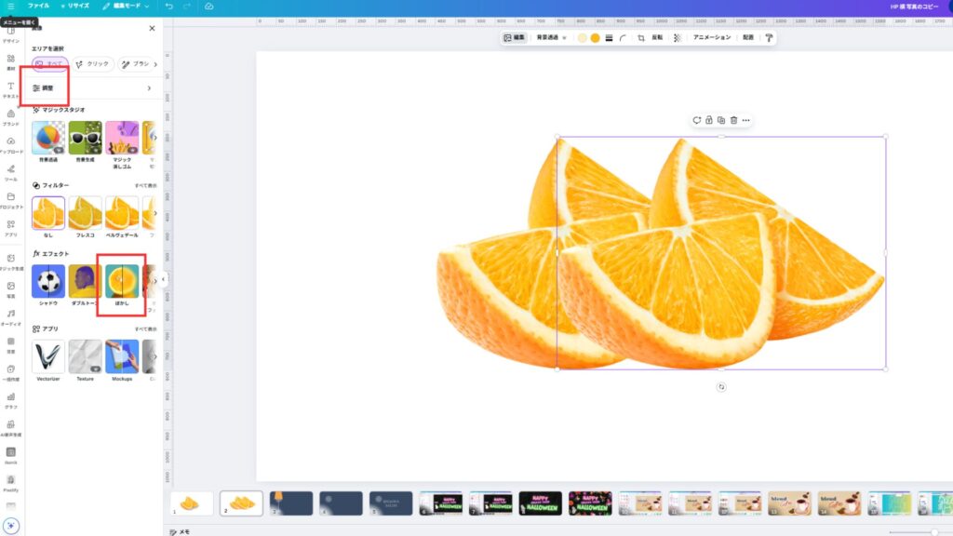Open the 背景透過 dropdown in the toolbar
953x536 pixels.
[x=550, y=38]
